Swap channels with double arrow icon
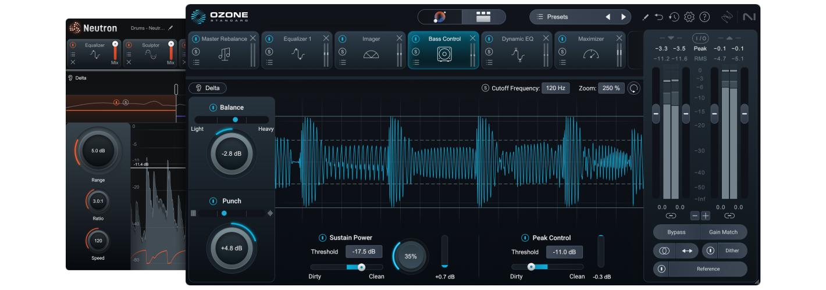 [687, 250]
